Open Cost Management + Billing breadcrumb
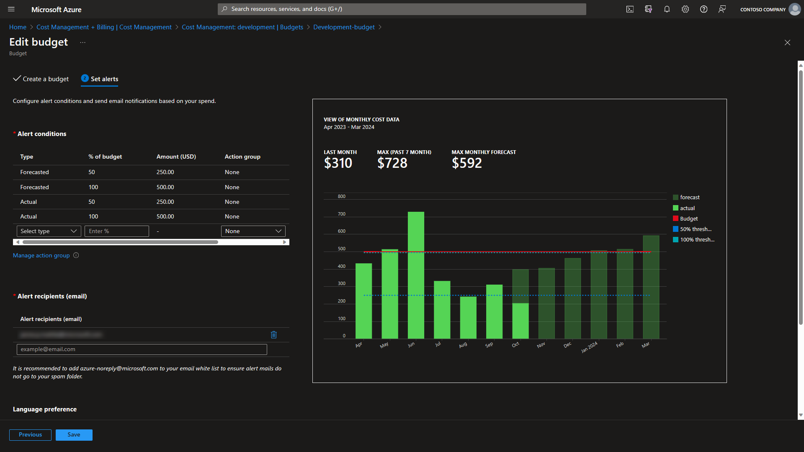 104,27
